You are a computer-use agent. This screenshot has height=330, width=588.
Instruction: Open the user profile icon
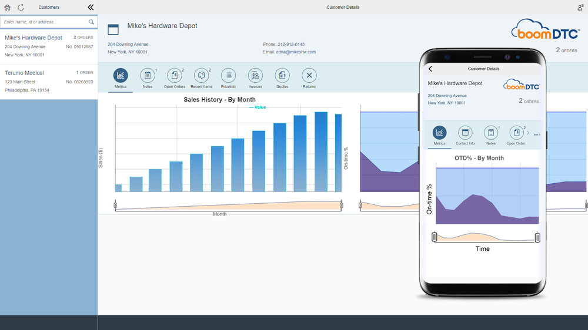pos(580,7)
